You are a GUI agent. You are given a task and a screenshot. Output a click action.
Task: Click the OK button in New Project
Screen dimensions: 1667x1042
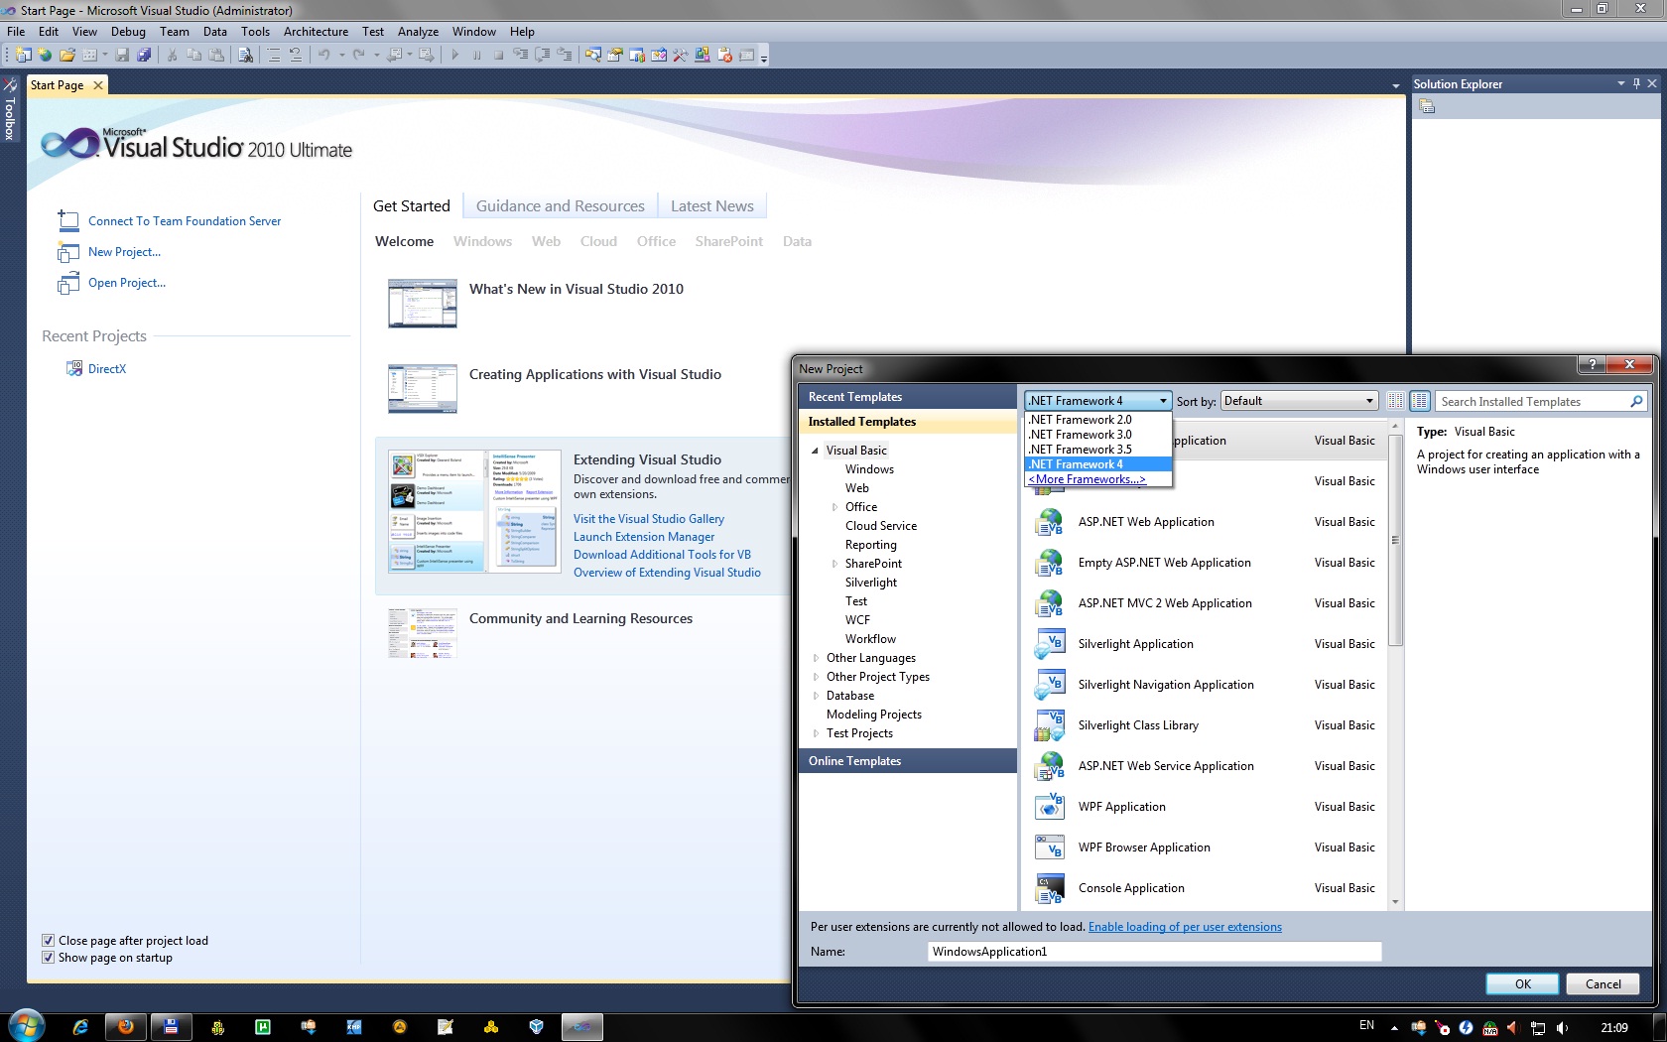(1523, 984)
